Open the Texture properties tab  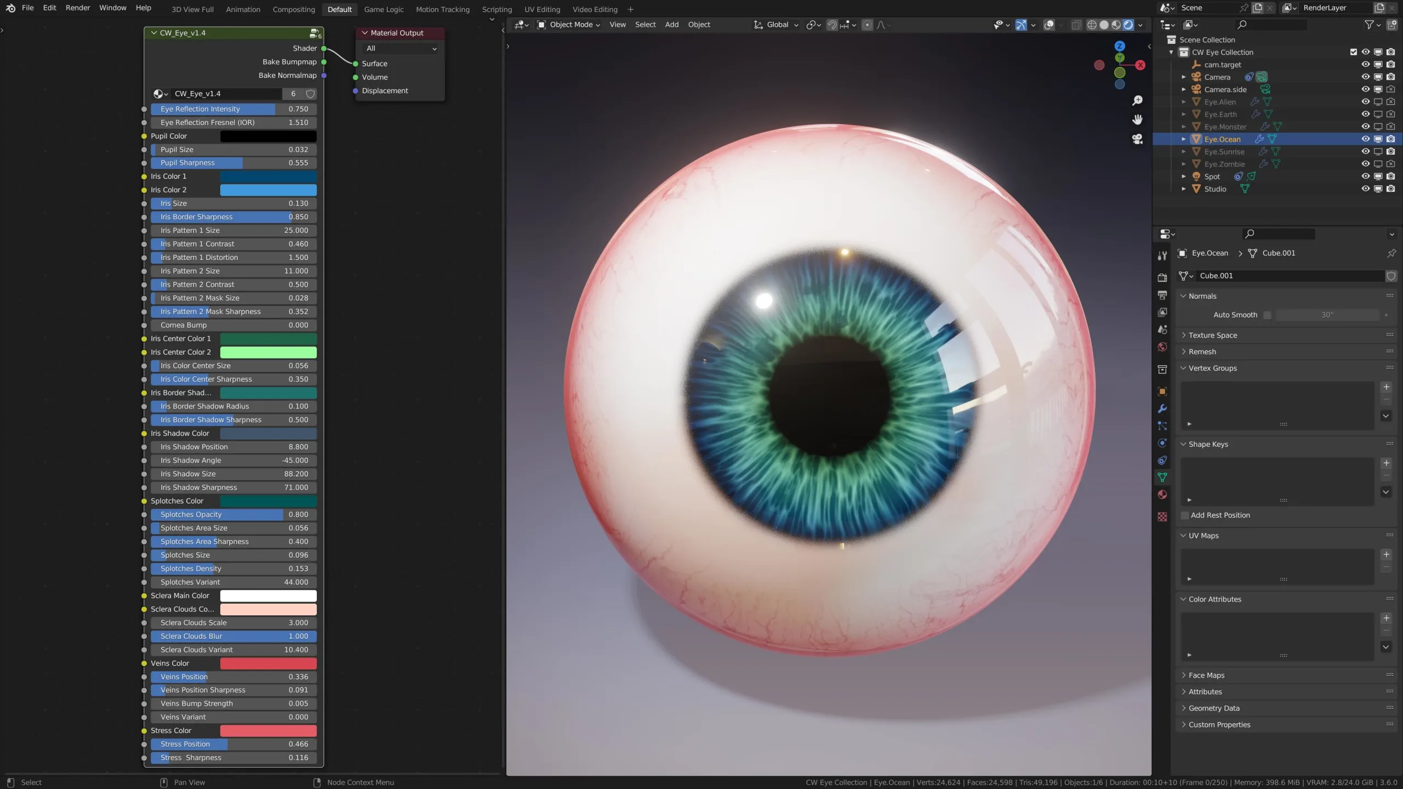(1162, 516)
